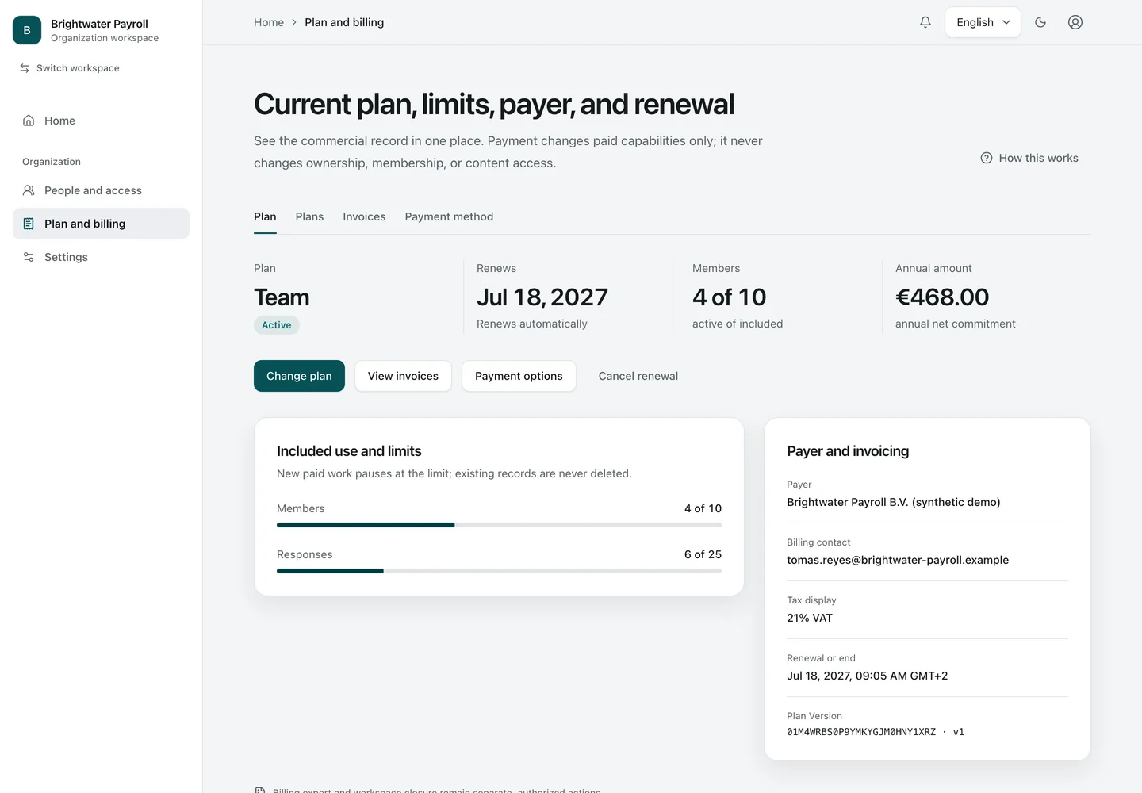Click the 21% VAT tax display value
This screenshot has height=793, width=1142.
pos(810,618)
